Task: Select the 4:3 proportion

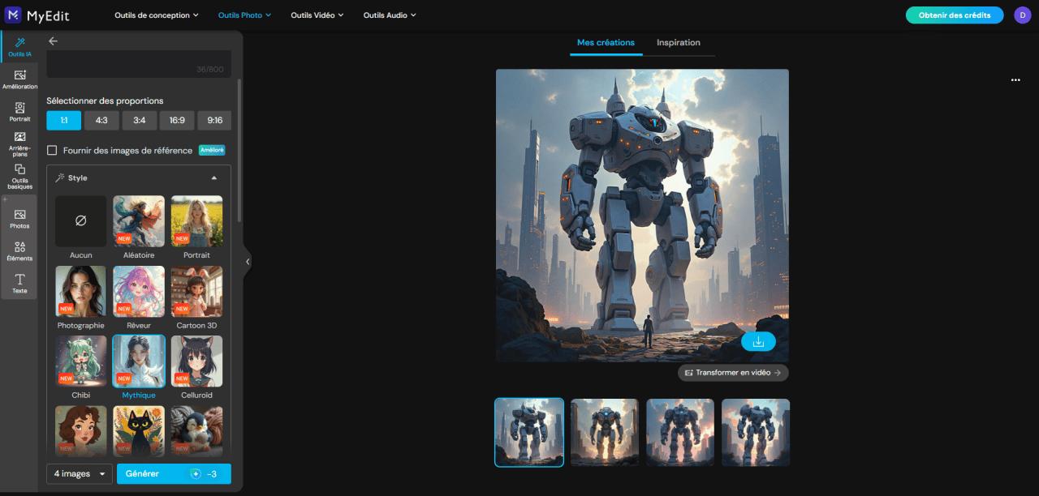Action: [101, 120]
